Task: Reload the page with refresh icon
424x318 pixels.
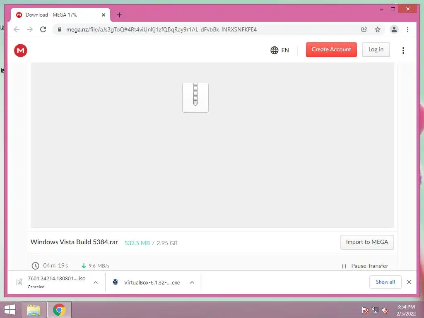Action: [x=43, y=29]
